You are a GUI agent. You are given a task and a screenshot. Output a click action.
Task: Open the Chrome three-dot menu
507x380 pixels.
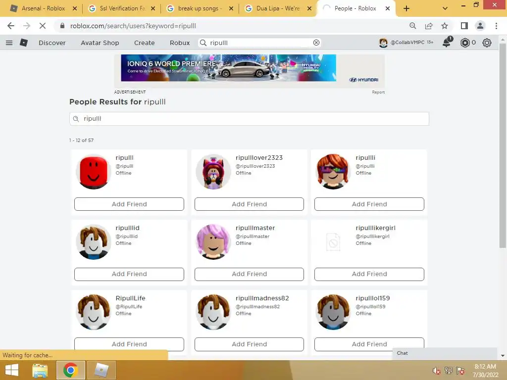[x=496, y=26]
